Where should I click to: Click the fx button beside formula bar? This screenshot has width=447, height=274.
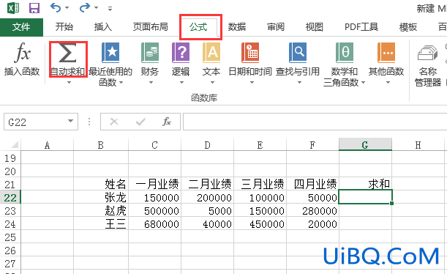click(x=167, y=122)
